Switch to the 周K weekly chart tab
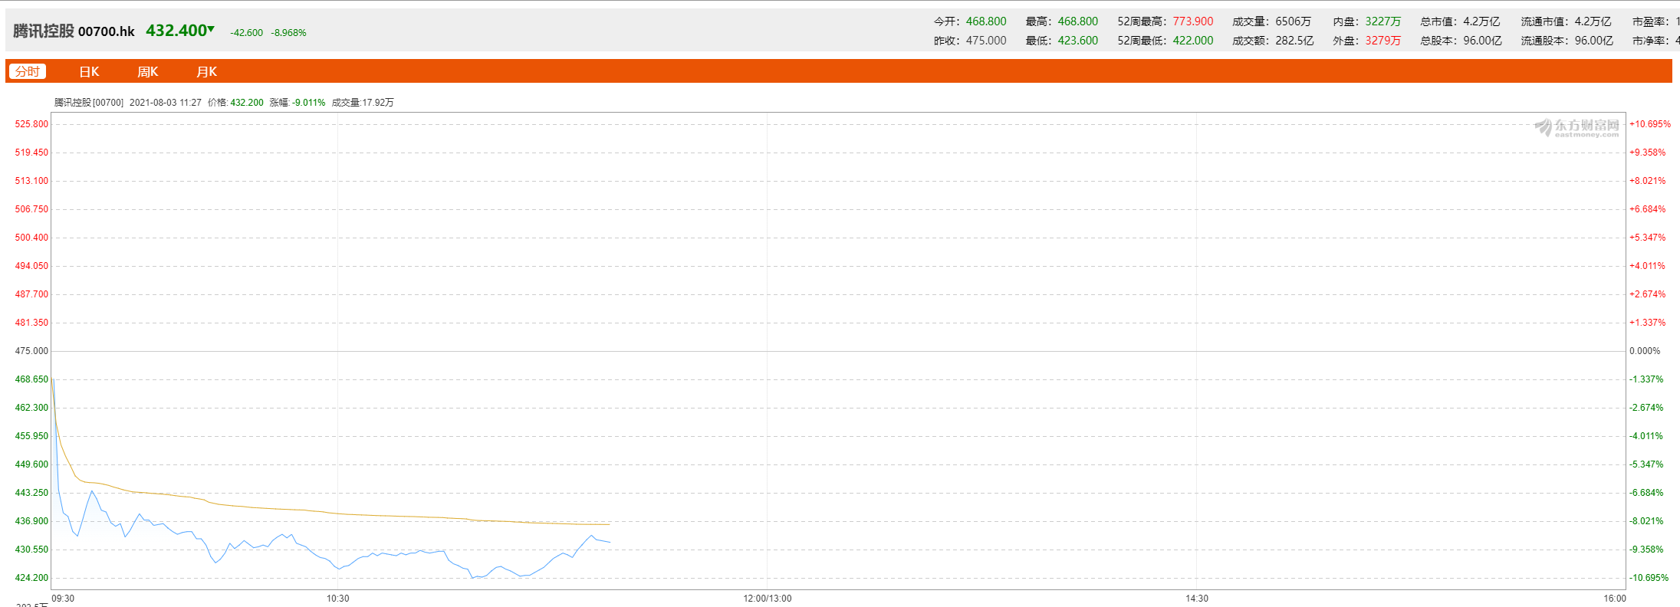This screenshot has width=1680, height=607. (147, 71)
